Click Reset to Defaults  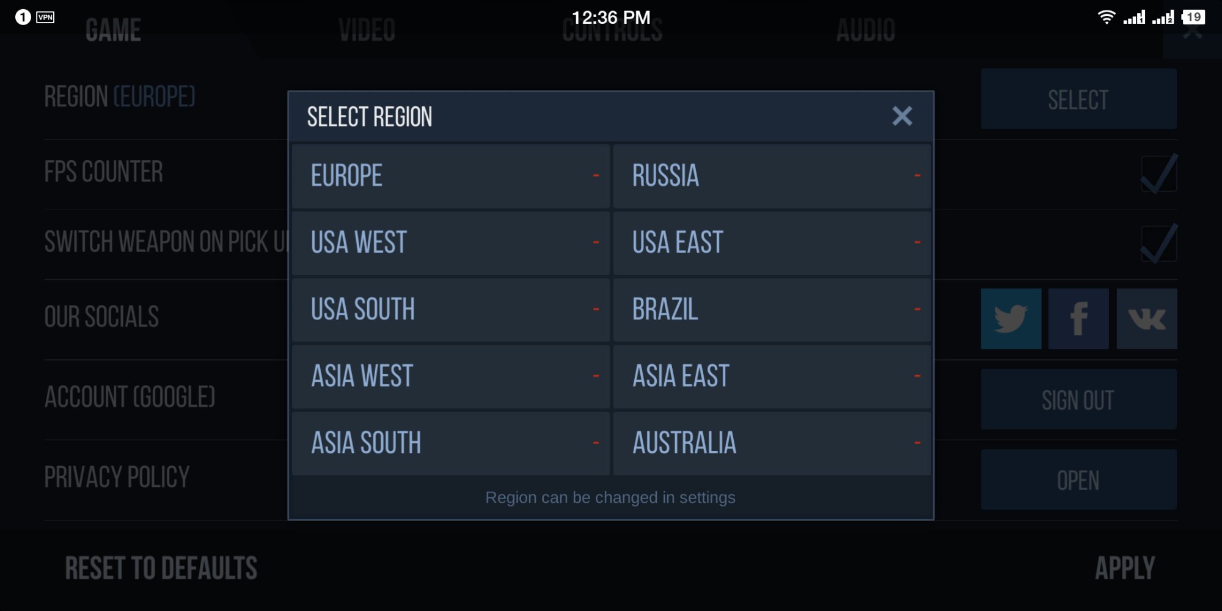pos(161,568)
